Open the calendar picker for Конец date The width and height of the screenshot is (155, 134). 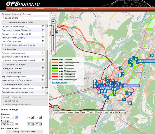tap(16, 124)
